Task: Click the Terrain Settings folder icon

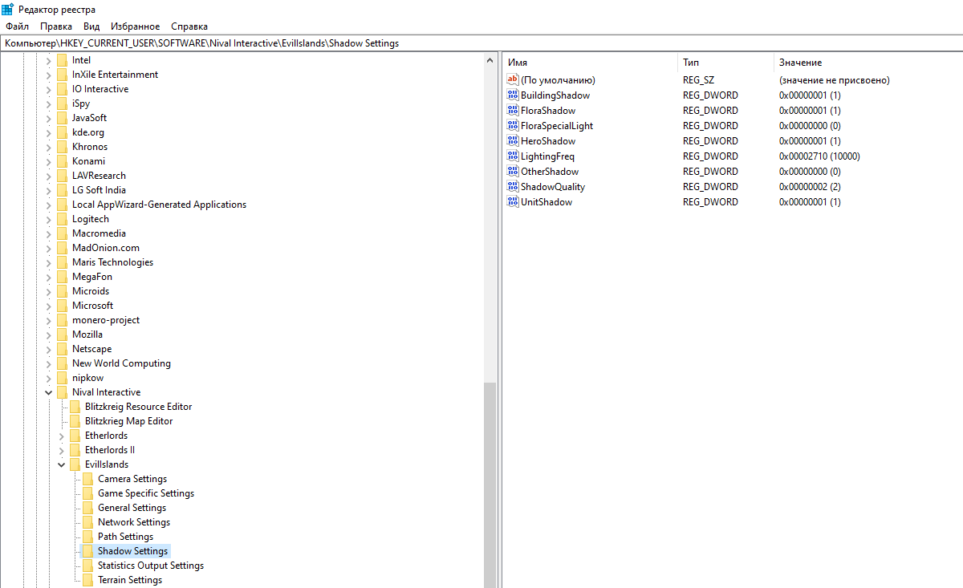Action: (88, 580)
